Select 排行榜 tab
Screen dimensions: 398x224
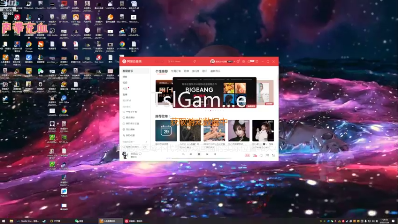point(196,71)
